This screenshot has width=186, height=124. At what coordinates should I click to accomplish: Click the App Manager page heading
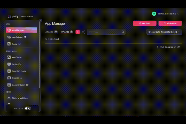point(55,24)
